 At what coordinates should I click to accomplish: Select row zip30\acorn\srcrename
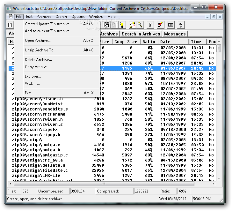tap(112, 114)
